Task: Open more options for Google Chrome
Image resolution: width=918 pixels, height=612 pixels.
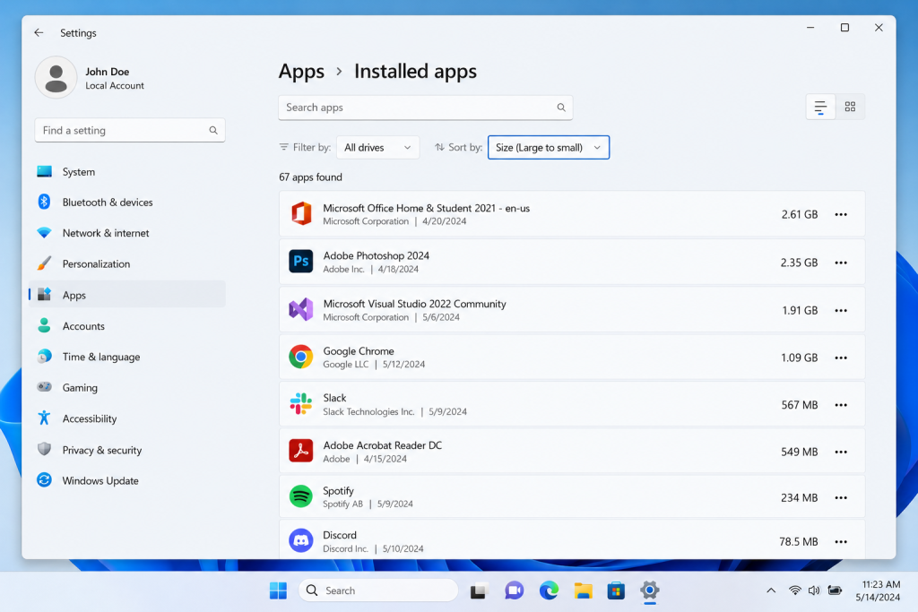Action: (x=841, y=358)
